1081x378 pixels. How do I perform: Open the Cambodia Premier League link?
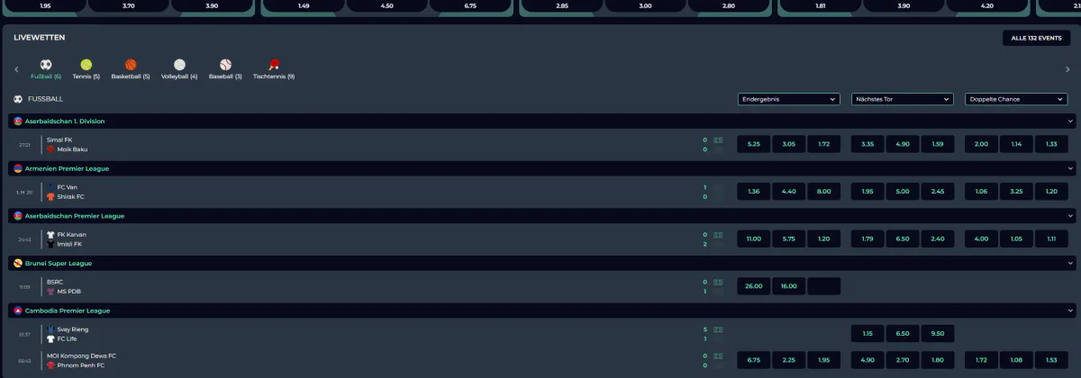pos(68,310)
